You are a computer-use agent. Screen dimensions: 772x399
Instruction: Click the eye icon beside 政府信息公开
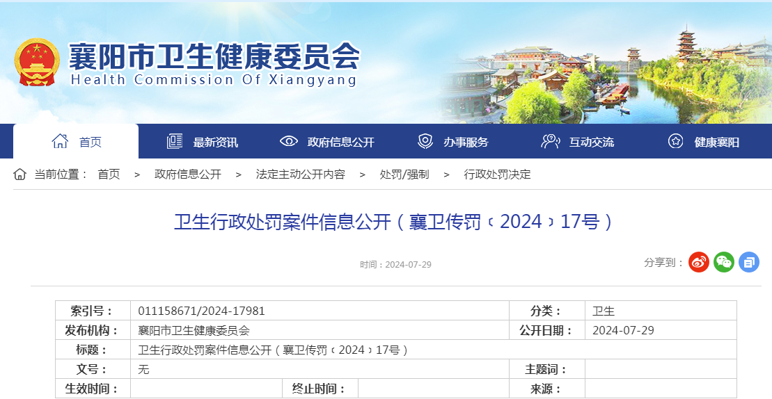(x=289, y=141)
